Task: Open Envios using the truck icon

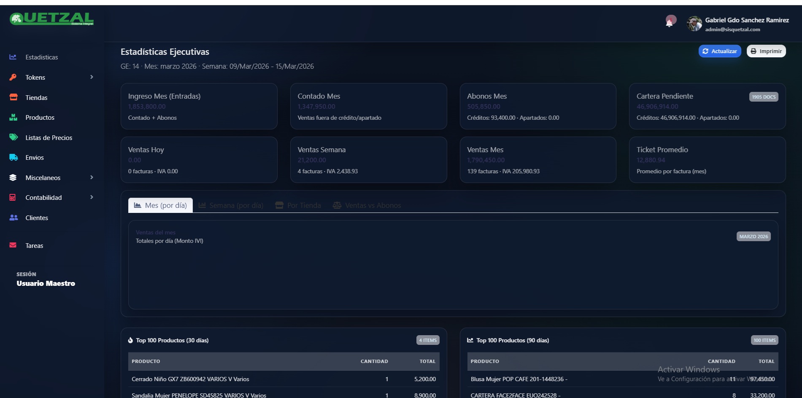Action: [13, 157]
